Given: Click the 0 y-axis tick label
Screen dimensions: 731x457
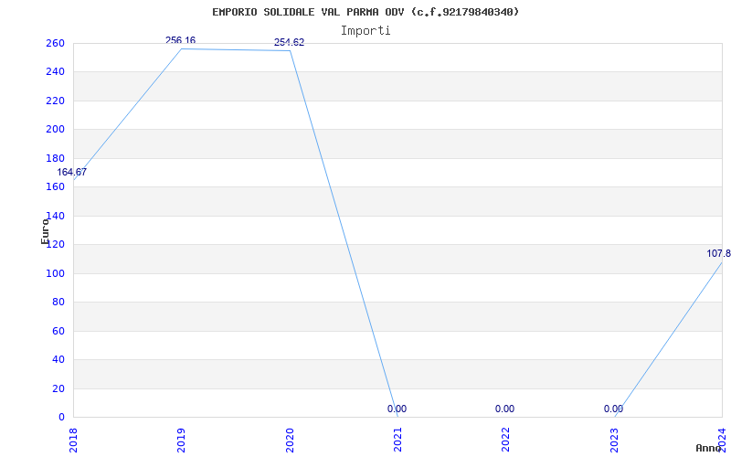Looking at the screenshot, I should pos(61,418).
